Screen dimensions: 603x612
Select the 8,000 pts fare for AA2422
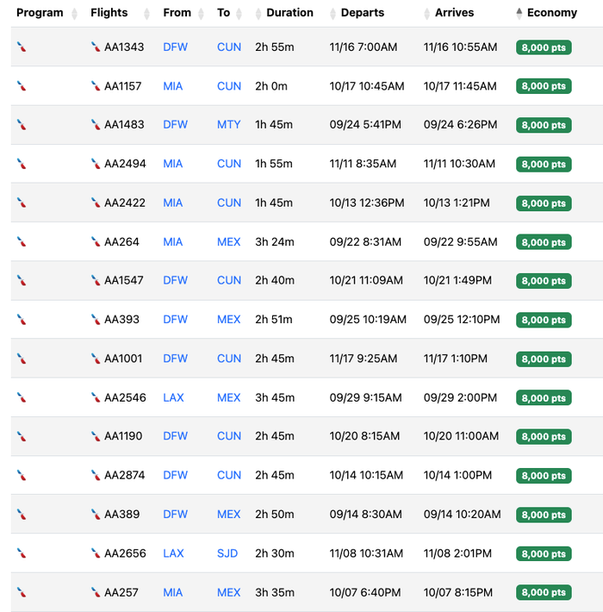point(544,203)
